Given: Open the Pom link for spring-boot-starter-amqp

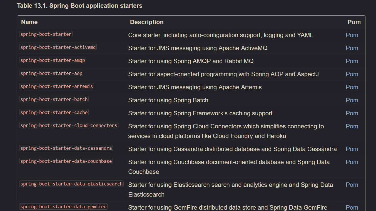Looking at the screenshot, I should tap(352, 61).
